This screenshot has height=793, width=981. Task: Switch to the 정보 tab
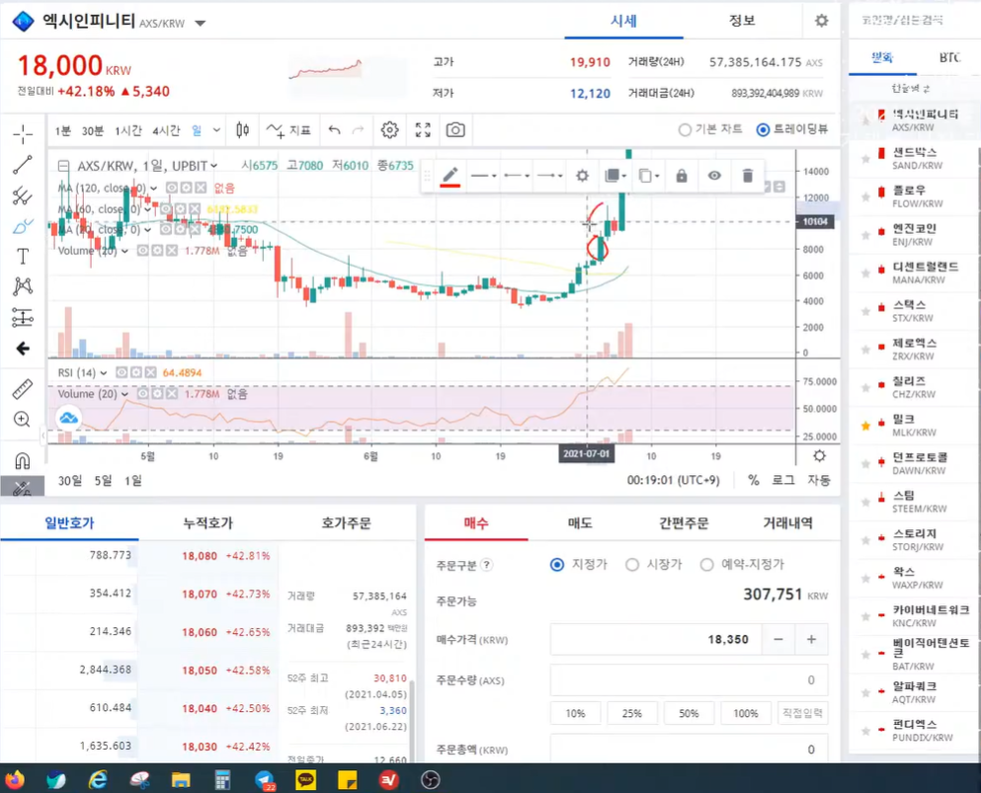click(x=742, y=21)
